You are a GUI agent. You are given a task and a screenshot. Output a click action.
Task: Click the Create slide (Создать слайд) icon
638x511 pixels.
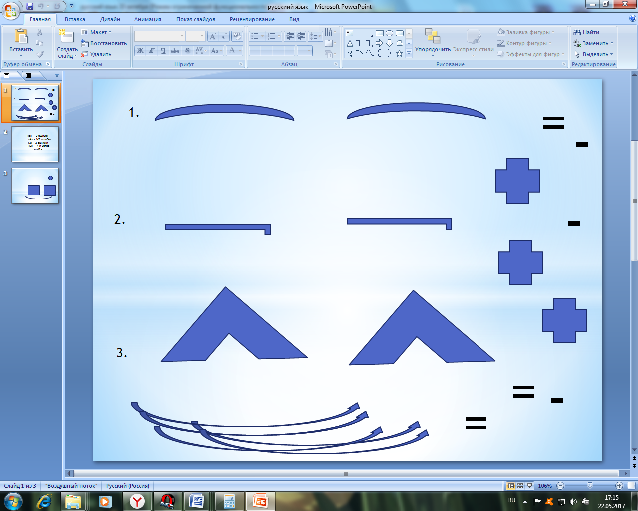[x=67, y=37]
